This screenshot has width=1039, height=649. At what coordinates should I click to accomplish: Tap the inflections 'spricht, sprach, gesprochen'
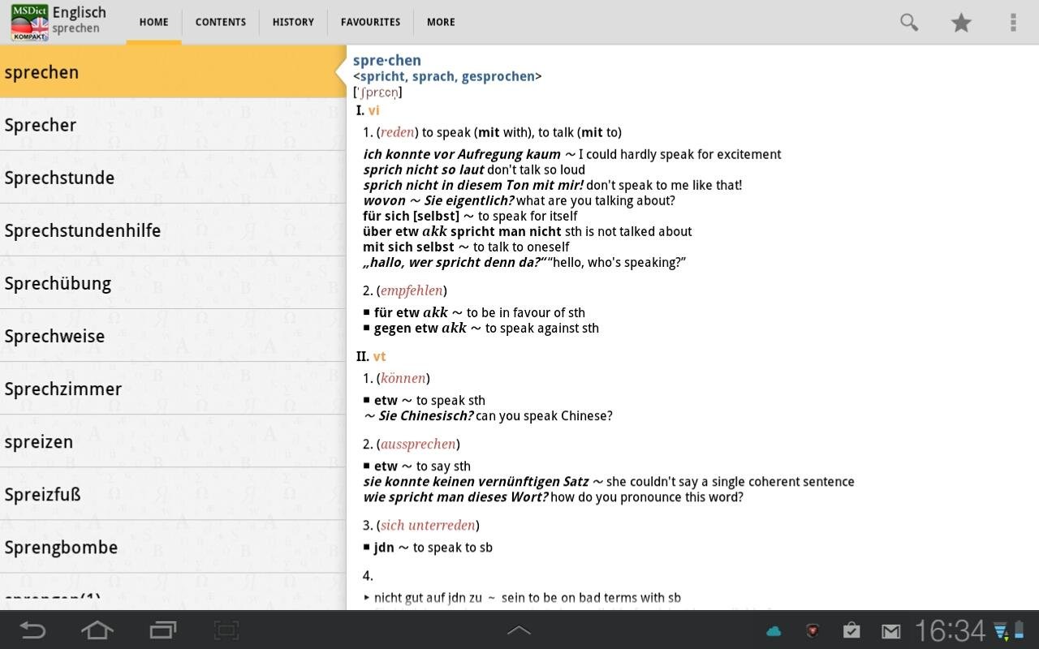pyautogui.click(x=447, y=76)
